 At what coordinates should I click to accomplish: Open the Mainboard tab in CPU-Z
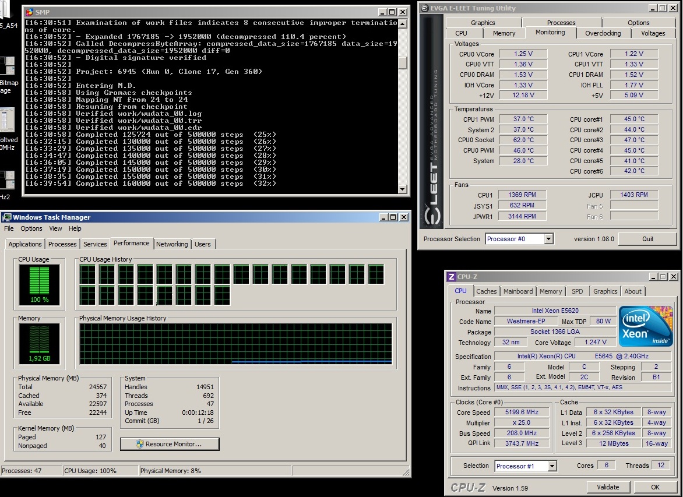(x=518, y=291)
